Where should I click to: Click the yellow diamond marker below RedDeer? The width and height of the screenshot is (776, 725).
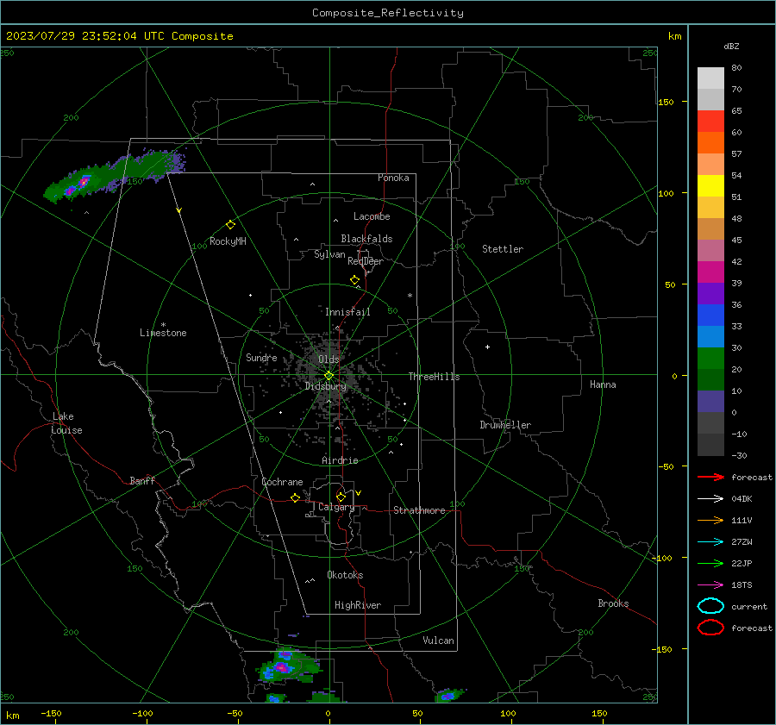point(354,280)
